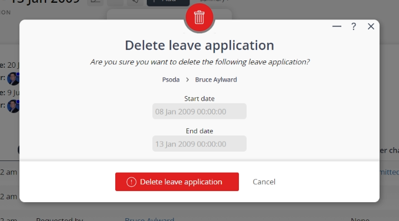The height and width of the screenshot is (221, 399).
Task: Click the Start date field
Action: 199,112
